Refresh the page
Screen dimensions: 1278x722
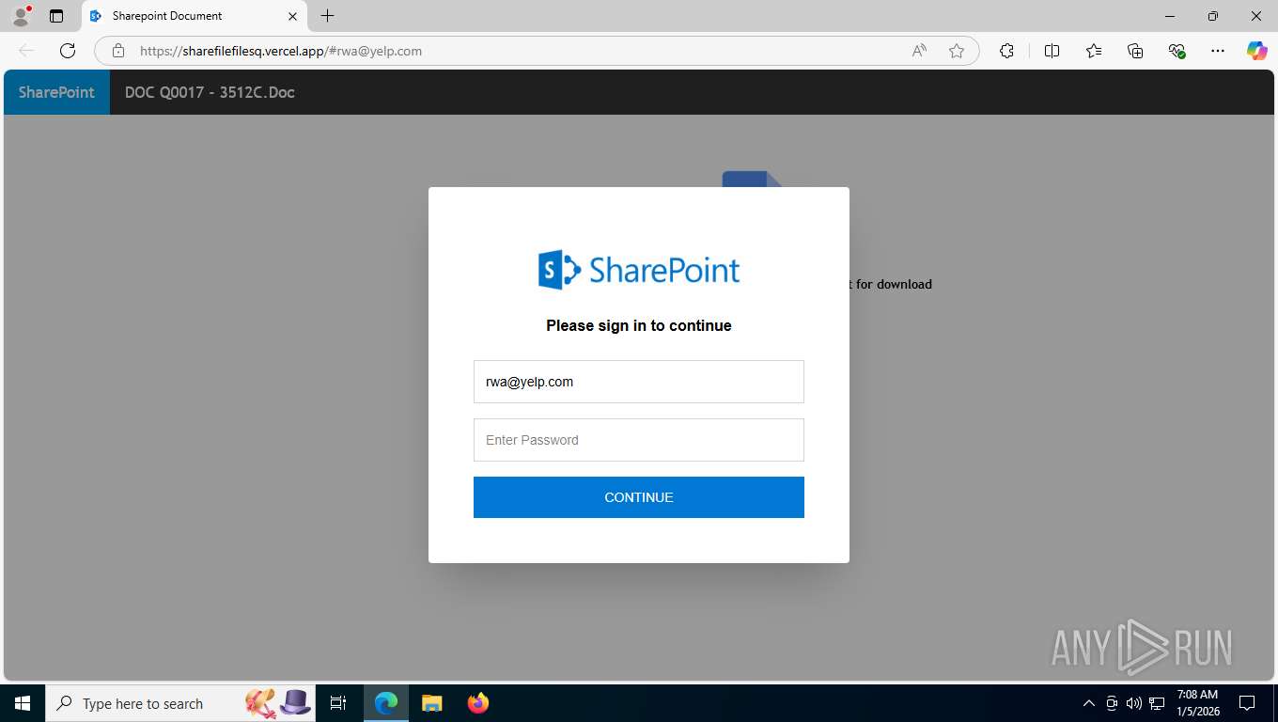(x=68, y=51)
